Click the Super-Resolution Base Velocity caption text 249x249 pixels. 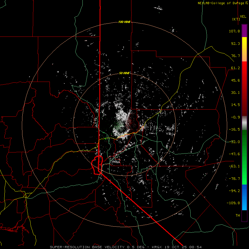pyautogui.click(x=126, y=247)
